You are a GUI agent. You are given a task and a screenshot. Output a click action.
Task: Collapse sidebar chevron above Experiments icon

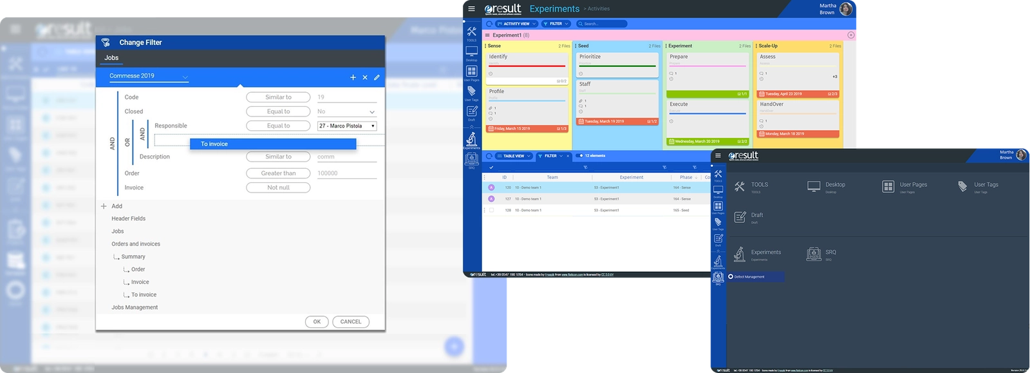click(x=472, y=127)
